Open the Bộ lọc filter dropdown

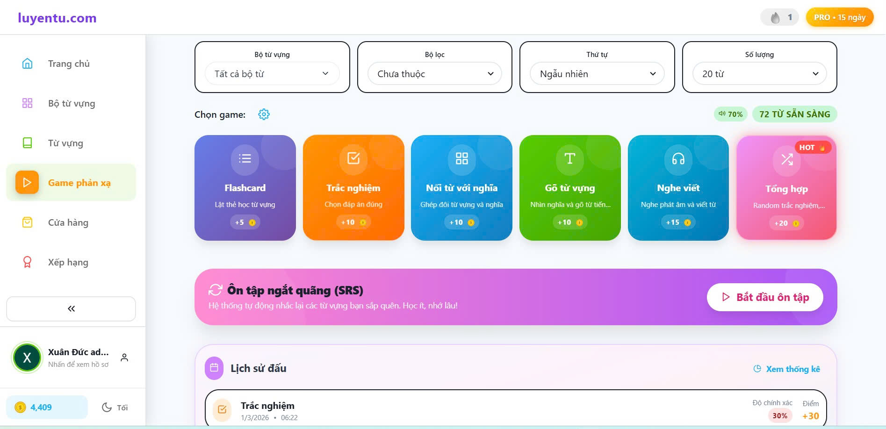434,74
